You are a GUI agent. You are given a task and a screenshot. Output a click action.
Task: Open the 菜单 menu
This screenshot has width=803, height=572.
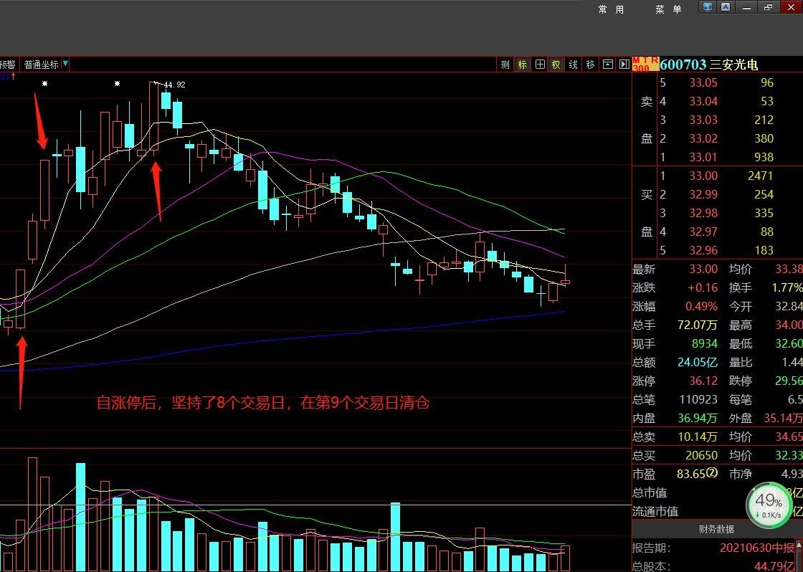668,9
